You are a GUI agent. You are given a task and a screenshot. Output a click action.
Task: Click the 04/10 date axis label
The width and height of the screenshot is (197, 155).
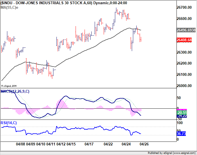pos(41,144)
